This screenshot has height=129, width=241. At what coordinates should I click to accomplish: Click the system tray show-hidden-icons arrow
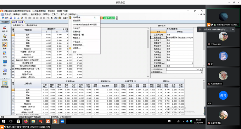(x=184, y=121)
